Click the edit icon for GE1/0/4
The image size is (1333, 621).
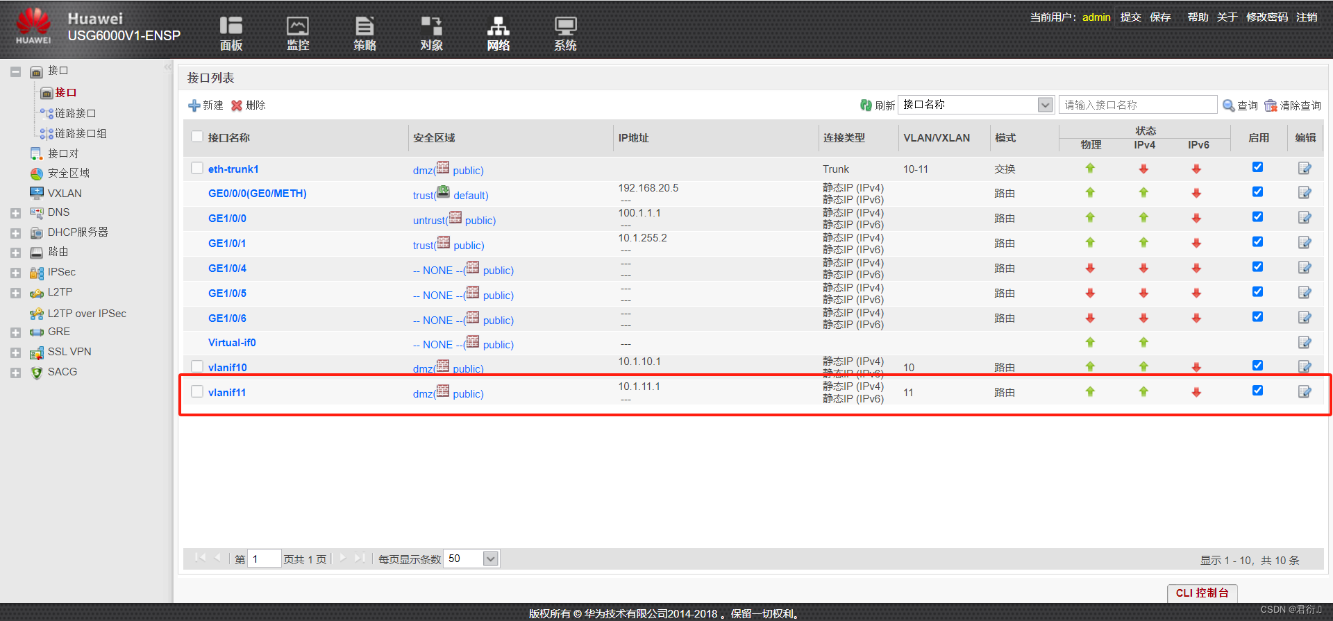1305,268
